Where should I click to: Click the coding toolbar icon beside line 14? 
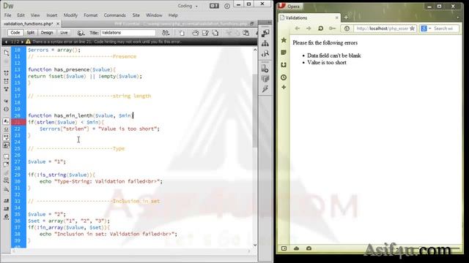(7, 81)
